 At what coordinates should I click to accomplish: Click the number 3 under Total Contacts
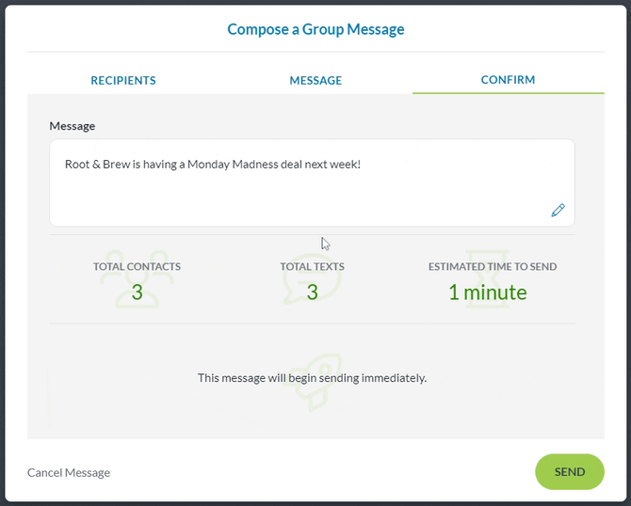pyautogui.click(x=137, y=293)
